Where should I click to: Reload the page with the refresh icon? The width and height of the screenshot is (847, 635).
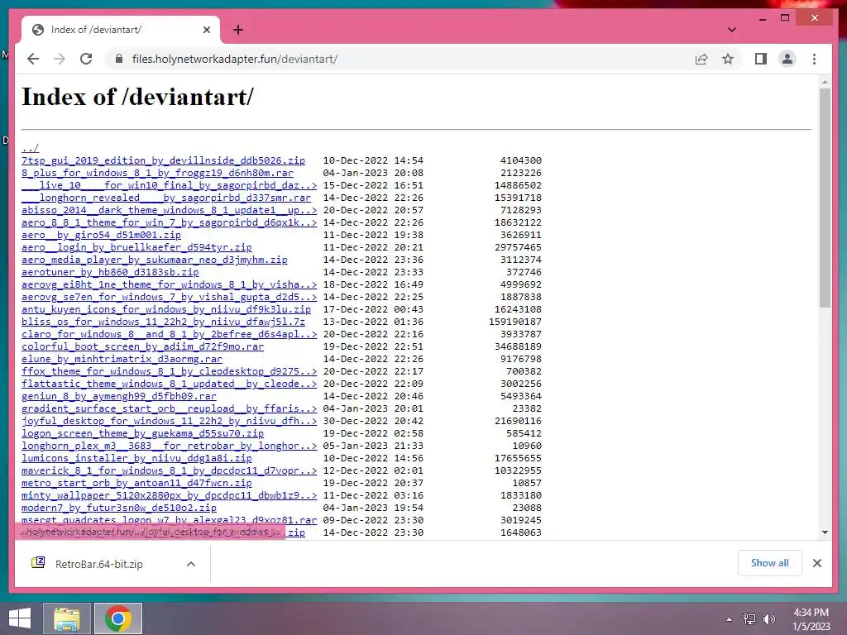point(86,59)
